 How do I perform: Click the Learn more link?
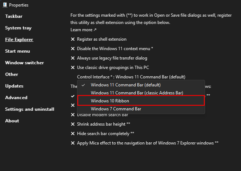(x=83, y=30)
